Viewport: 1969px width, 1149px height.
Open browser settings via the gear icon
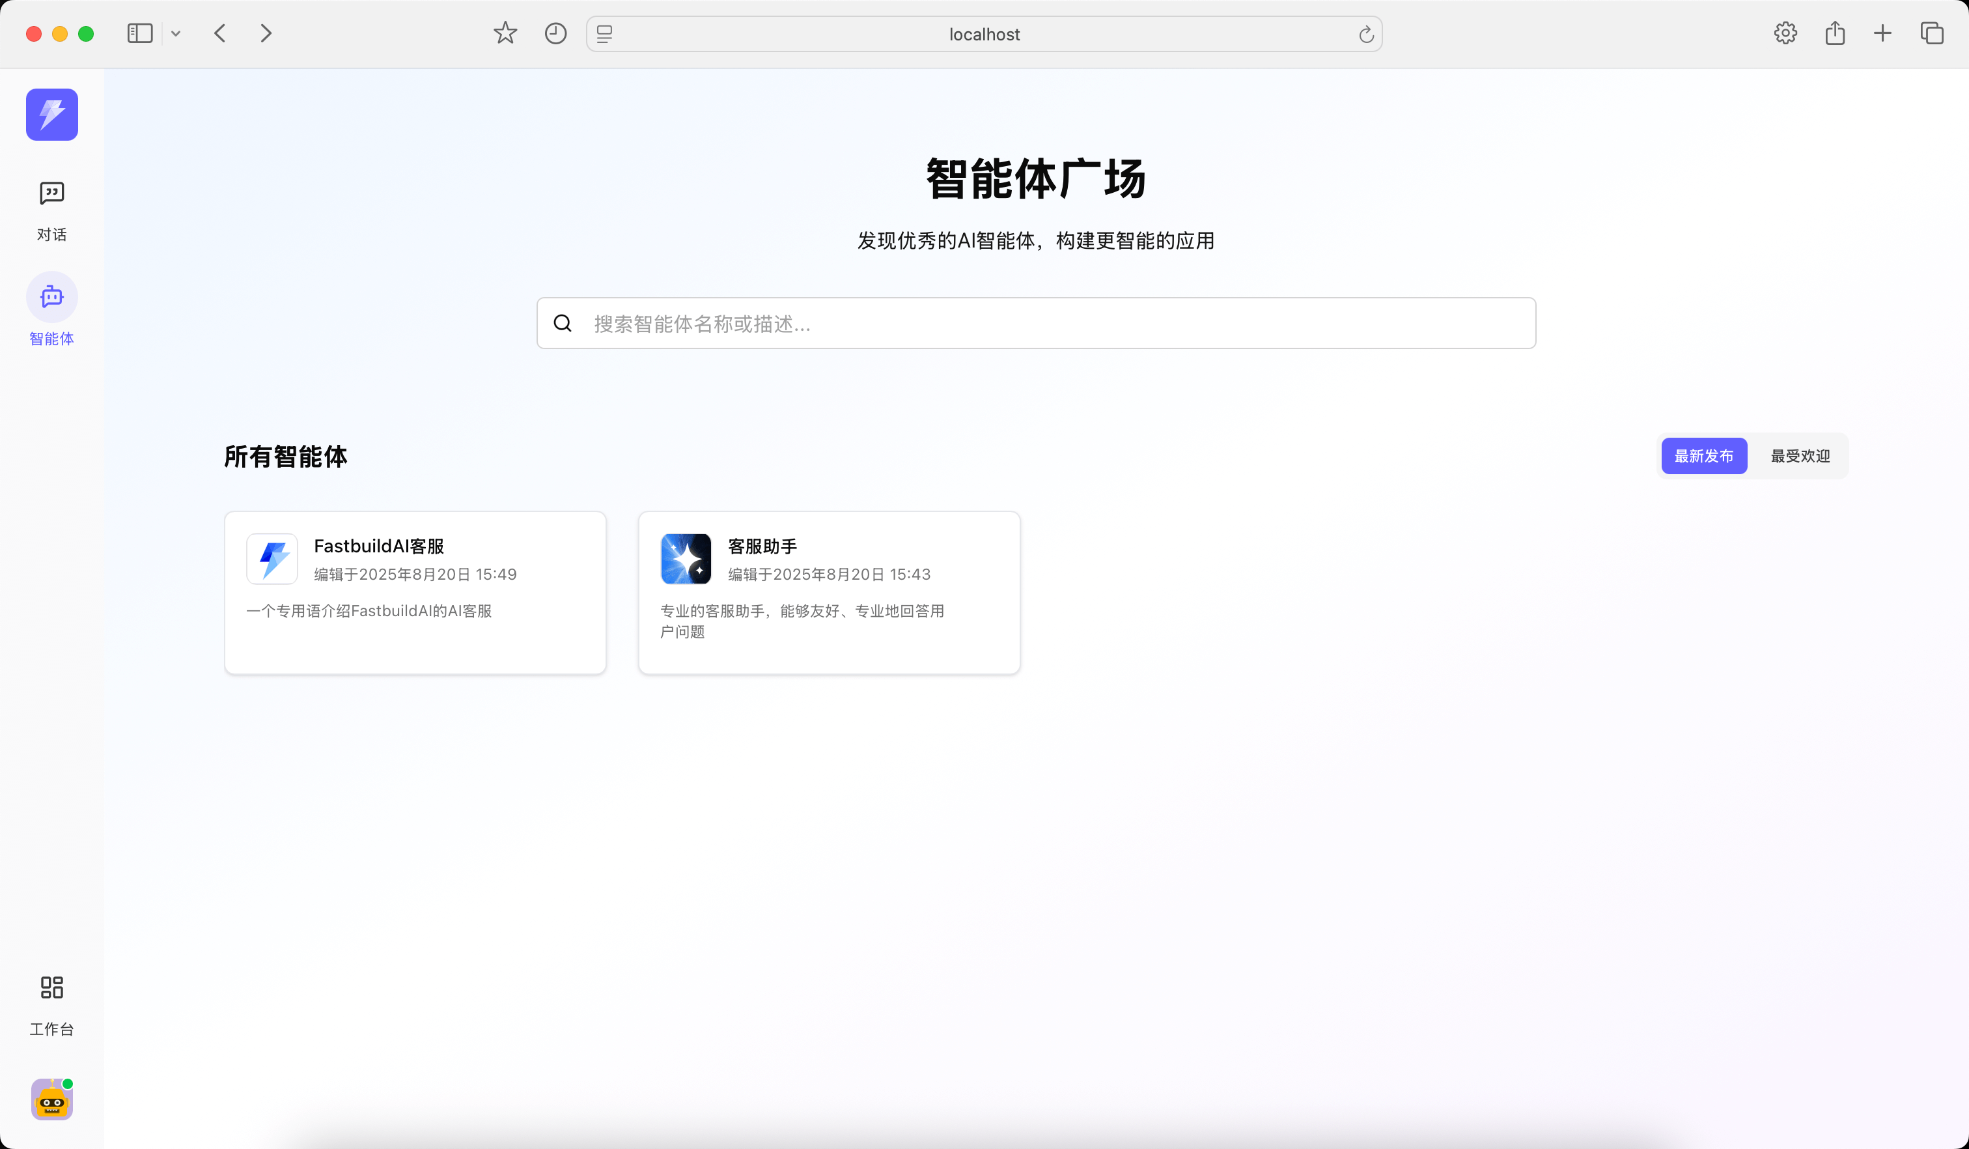point(1785,34)
